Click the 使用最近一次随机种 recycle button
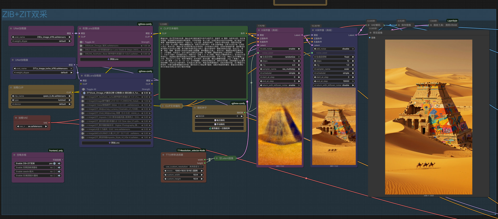Viewport: 498px width, 219px height. [x=219, y=128]
